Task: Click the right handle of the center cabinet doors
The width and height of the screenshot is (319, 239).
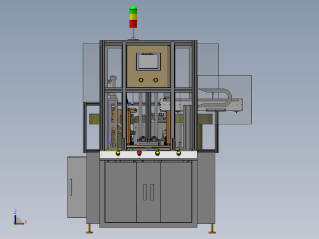Action: pos(152,192)
